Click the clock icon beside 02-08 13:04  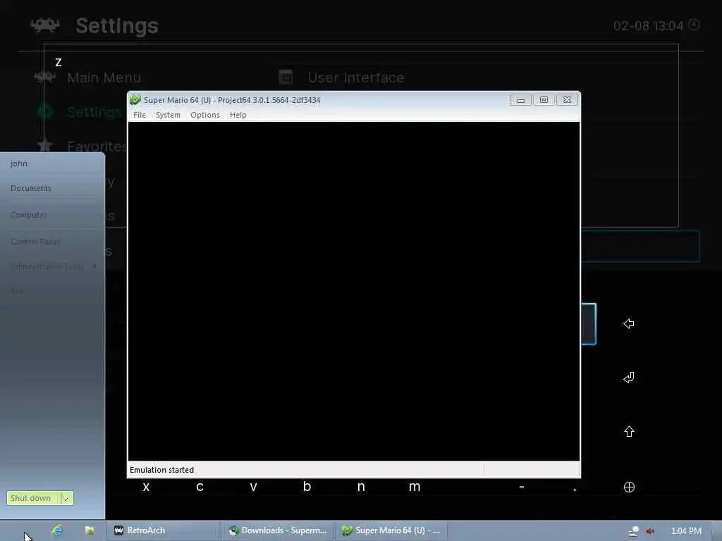694,25
